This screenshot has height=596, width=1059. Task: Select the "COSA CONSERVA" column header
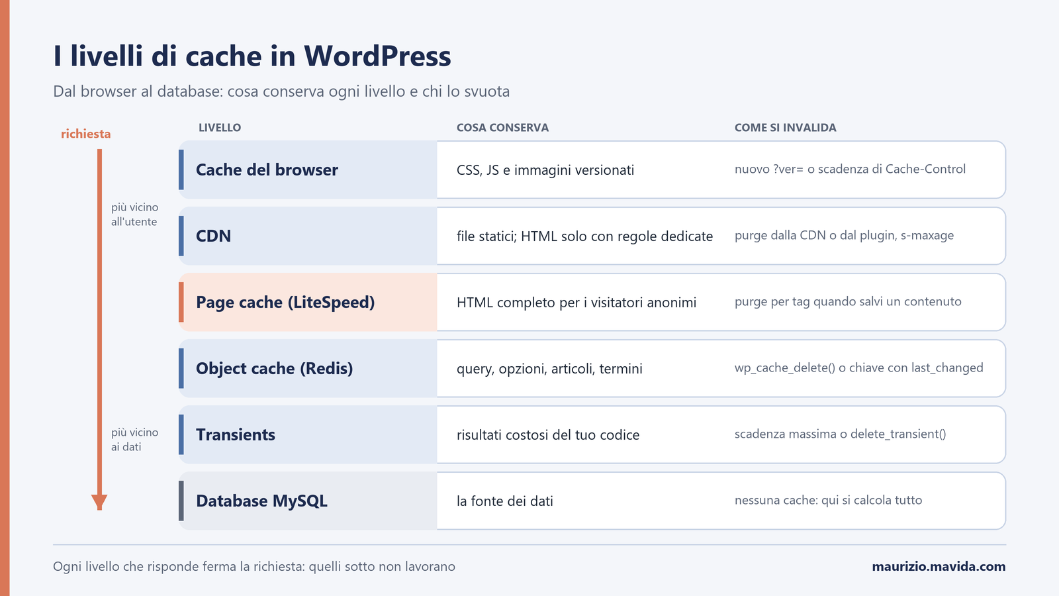502,128
